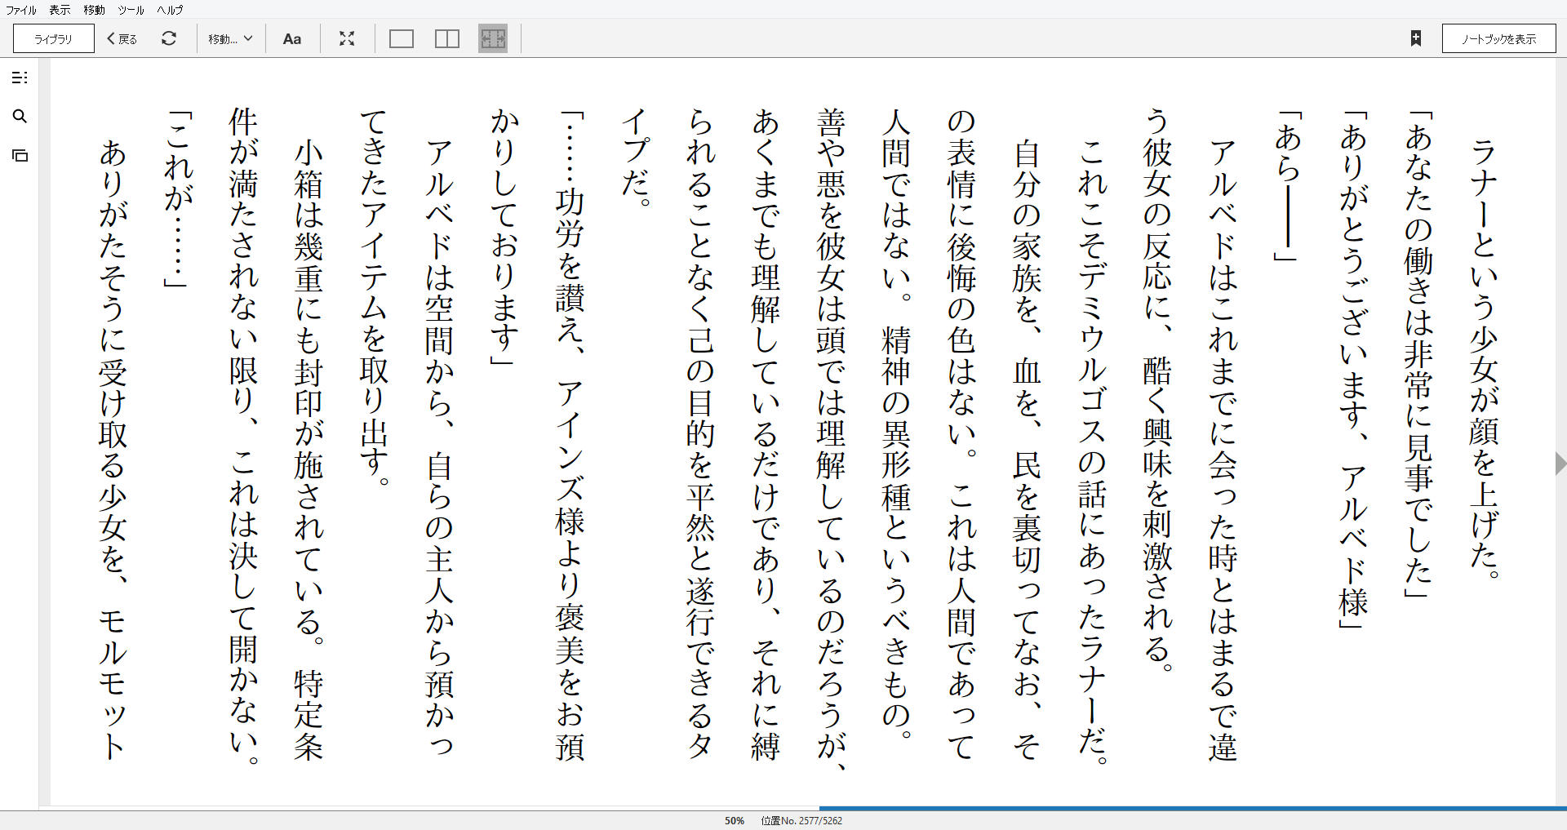The height and width of the screenshot is (830, 1567).
Task: Open table of contents sidebar icon
Action: click(x=20, y=78)
